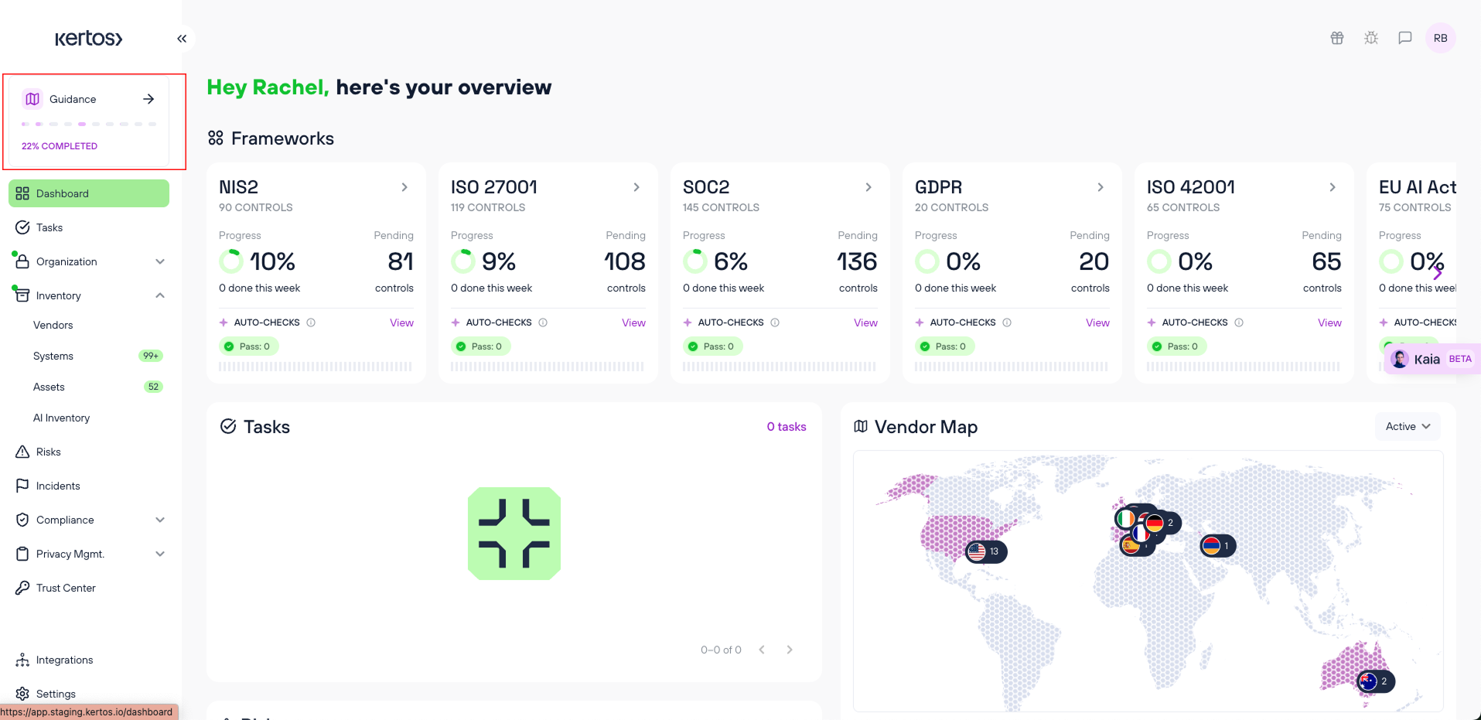Go to next tasks page arrow
The image size is (1481, 720).
point(790,650)
